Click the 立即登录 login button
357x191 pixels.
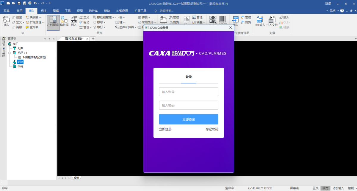(188, 119)
